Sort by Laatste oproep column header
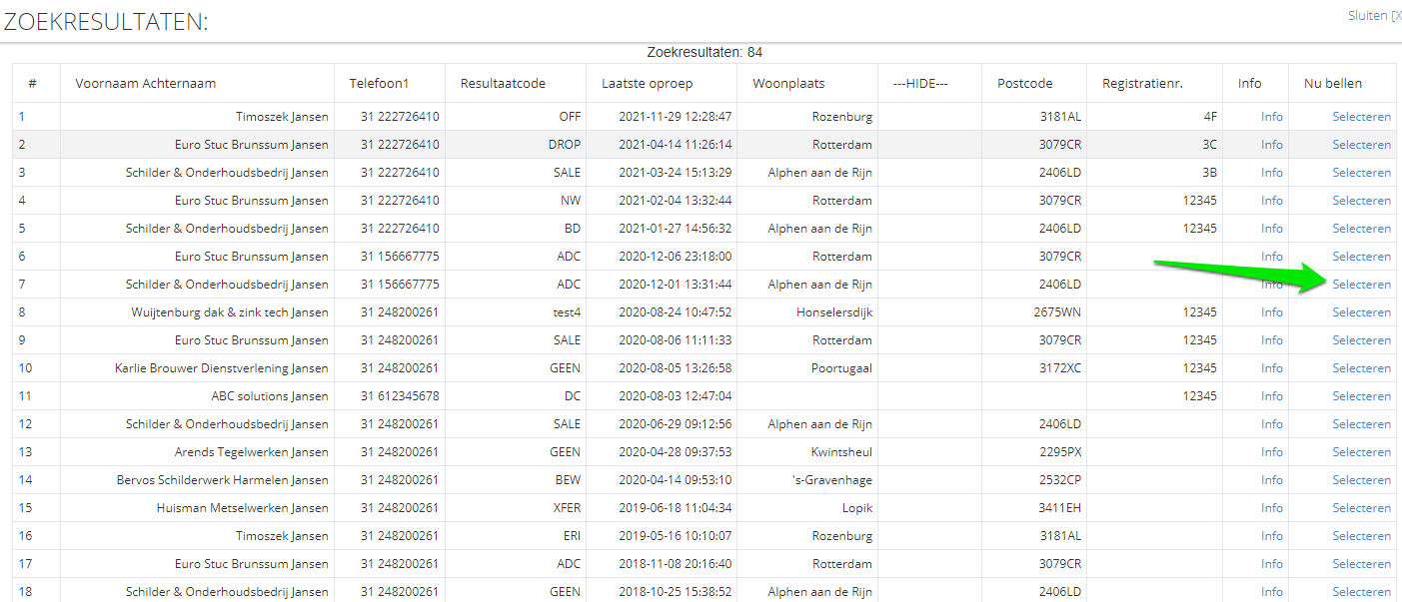Screen dimensions: 1402x602 pos(647,84)
